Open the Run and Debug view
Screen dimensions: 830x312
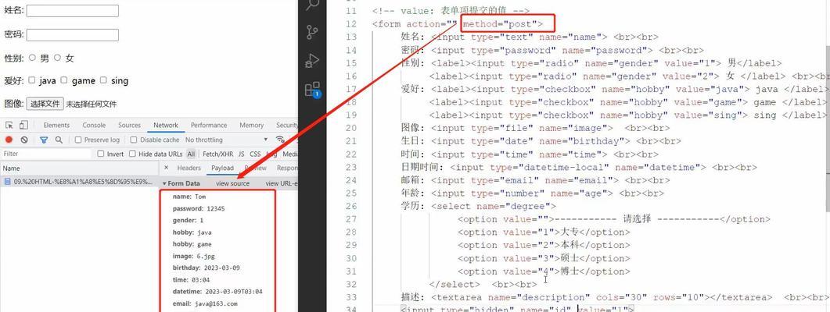coord(312,61)
